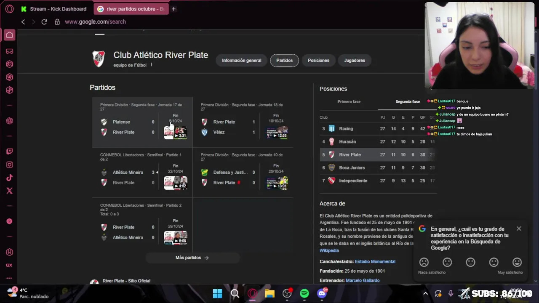Open Discord from the taskbar
The image size is (539, 303).
click(322, 293)
